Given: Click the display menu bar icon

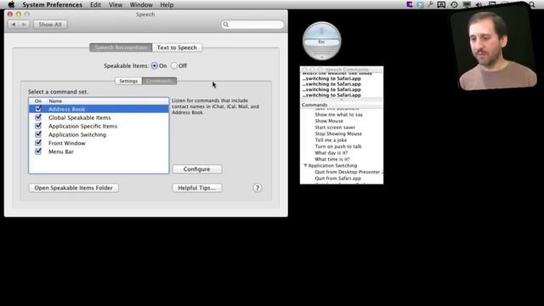Looking at the screenshot, I should (x=467, y=4).
